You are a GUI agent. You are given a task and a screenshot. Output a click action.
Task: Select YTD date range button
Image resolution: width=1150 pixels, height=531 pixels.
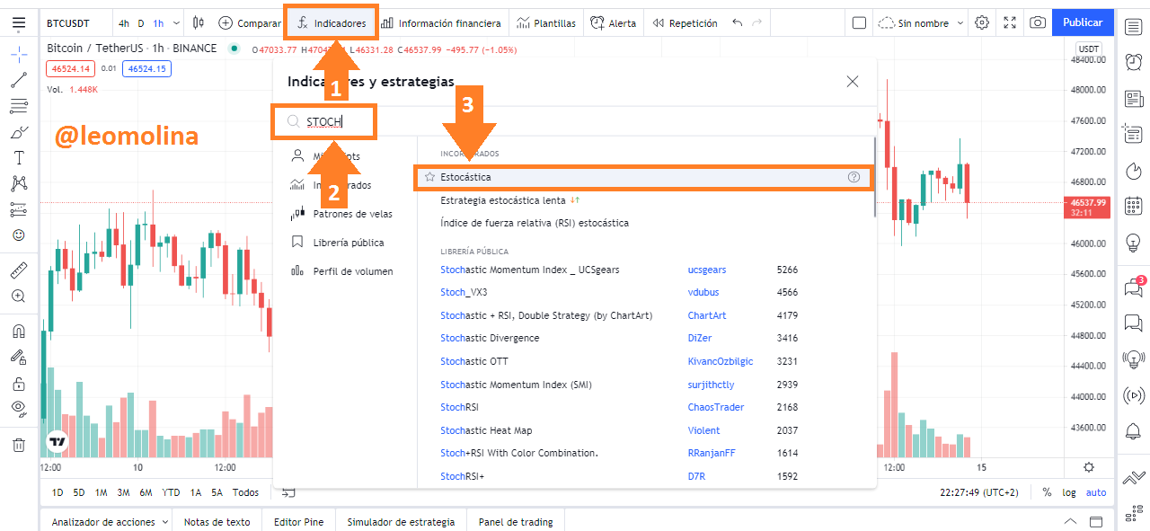click(x=171, y=492)
